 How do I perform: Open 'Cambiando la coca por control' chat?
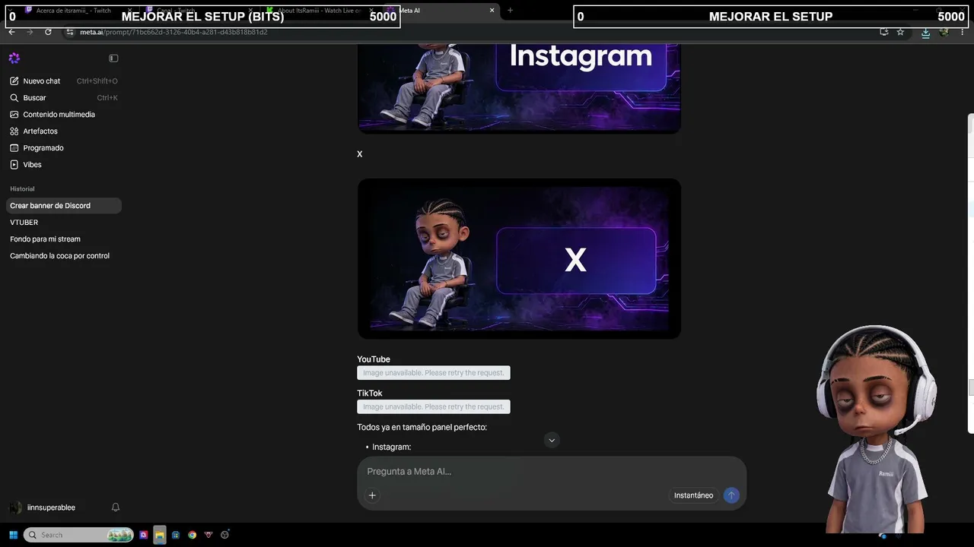pyautogui.click(x=64, y=256)
